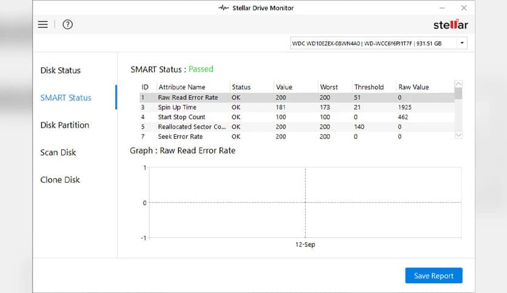The height and width of the screenshot is (293, 507).
Task: Click value 181 in Spin Up Time row
Action: tap(281, 107)
